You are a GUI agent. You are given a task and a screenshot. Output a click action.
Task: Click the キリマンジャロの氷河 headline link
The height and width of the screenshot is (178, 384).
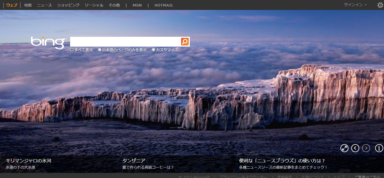[28, 161]
